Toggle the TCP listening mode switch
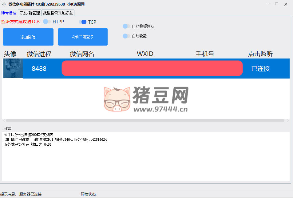293x198 pixels. 82,22
